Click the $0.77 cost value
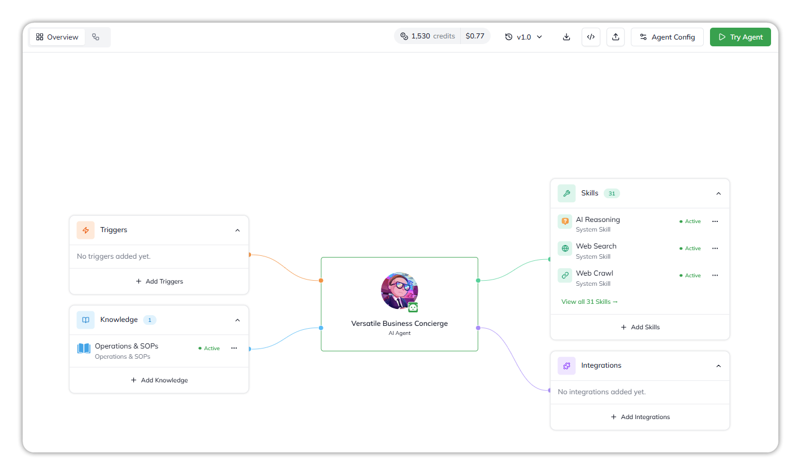Image resolution: width=801 pixels, height=475 pixels. [x=475, y=36]
